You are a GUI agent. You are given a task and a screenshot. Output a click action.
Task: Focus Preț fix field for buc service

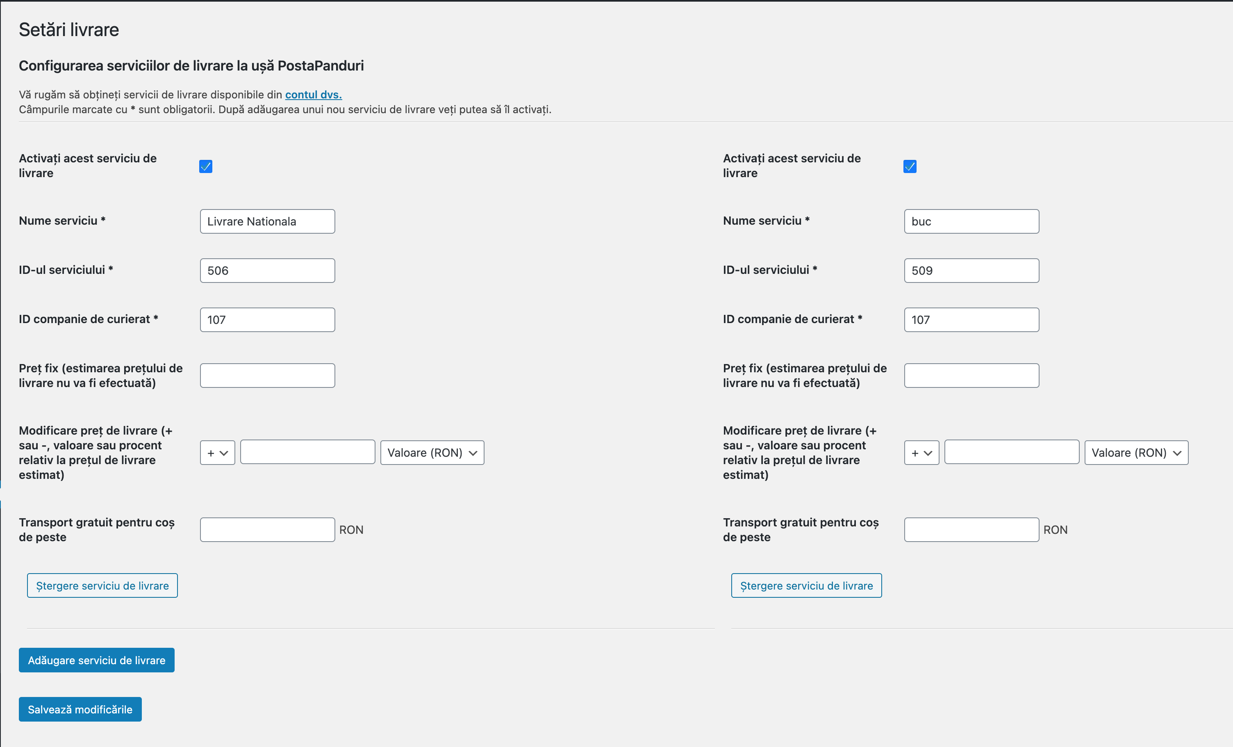coord(971,376)
